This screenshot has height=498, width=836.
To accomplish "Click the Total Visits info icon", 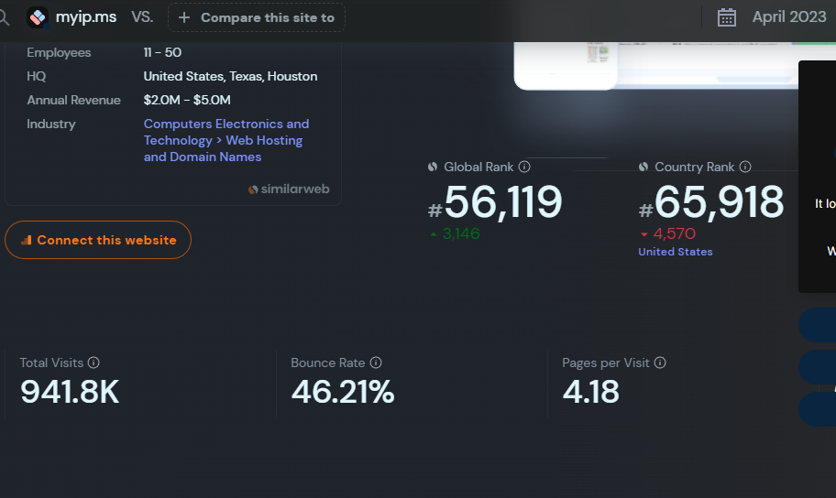I will (93, 363).
